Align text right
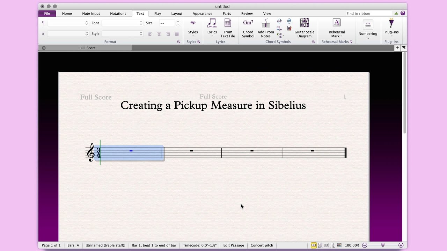Image resolution: width=447 pixels, height=251 pixels. point(168,34)
